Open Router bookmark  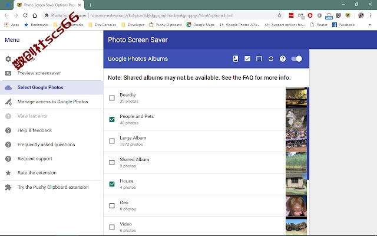point(319,25)
